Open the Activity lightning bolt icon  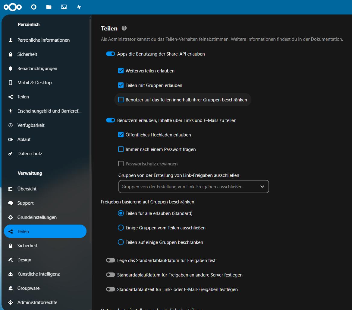pos(79,7)
